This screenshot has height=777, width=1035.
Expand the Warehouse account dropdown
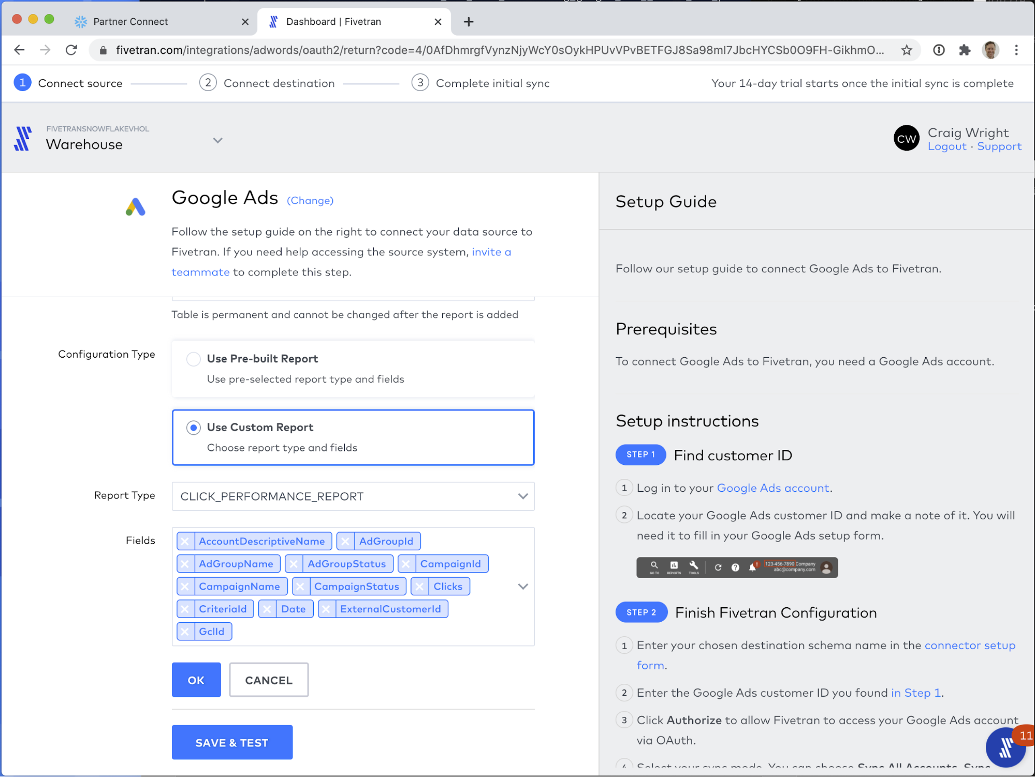217,140
